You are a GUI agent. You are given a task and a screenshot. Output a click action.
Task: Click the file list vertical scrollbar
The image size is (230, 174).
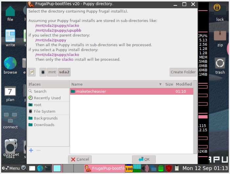point(195,117)
